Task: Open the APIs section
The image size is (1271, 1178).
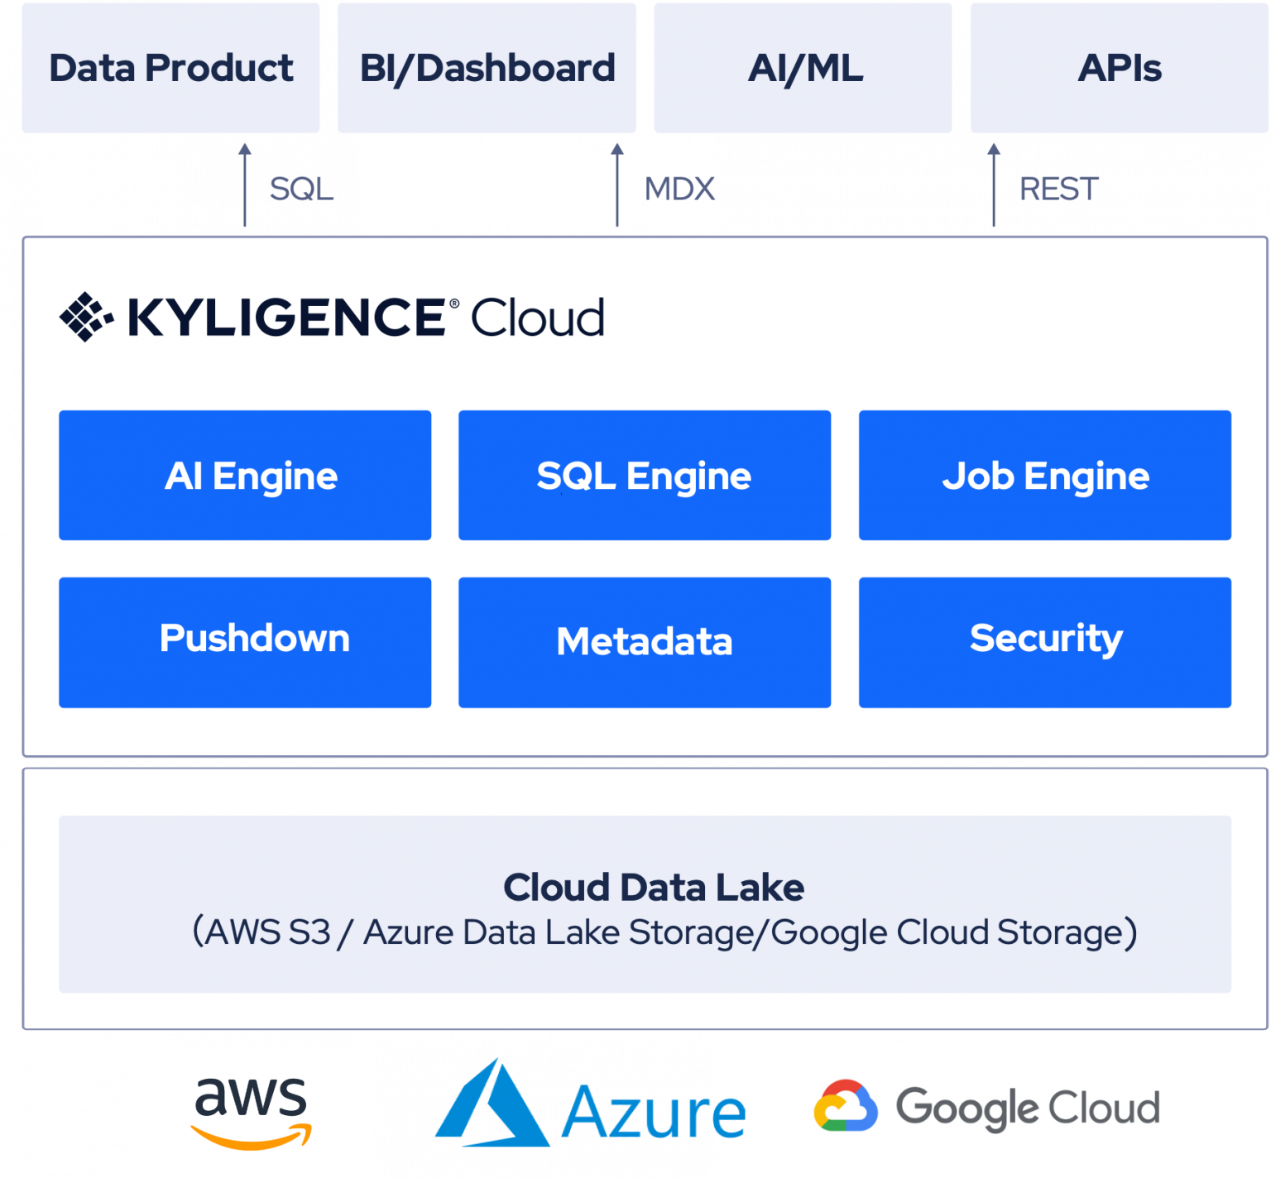Action: [x=1119, y=68]
